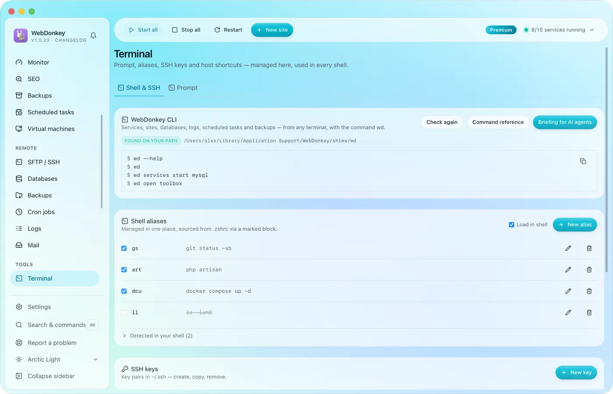Viewport: 613px width, 394px height.
Task: Open Command reference
Action: point(498,122)
